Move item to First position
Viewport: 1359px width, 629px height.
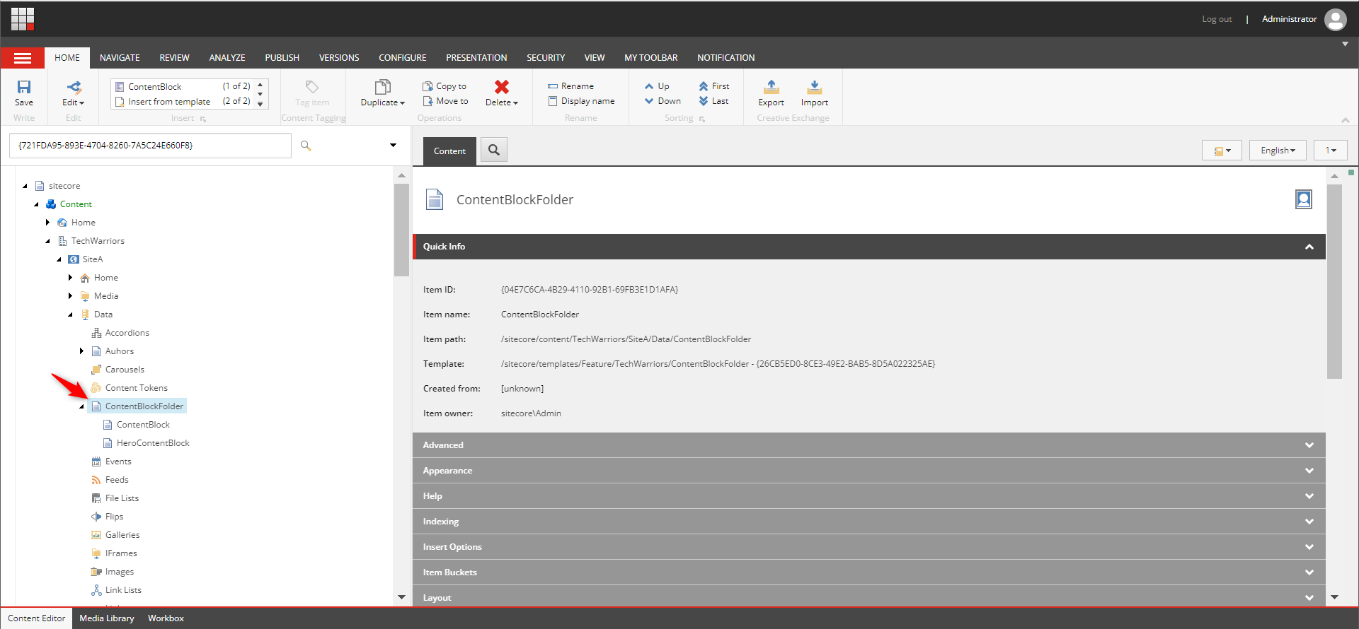713,86
